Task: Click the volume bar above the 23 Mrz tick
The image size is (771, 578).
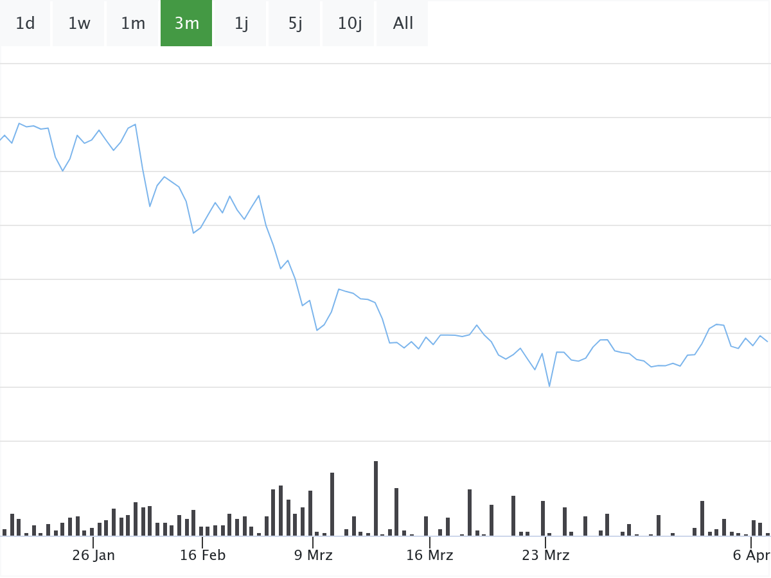Action: 543,518
